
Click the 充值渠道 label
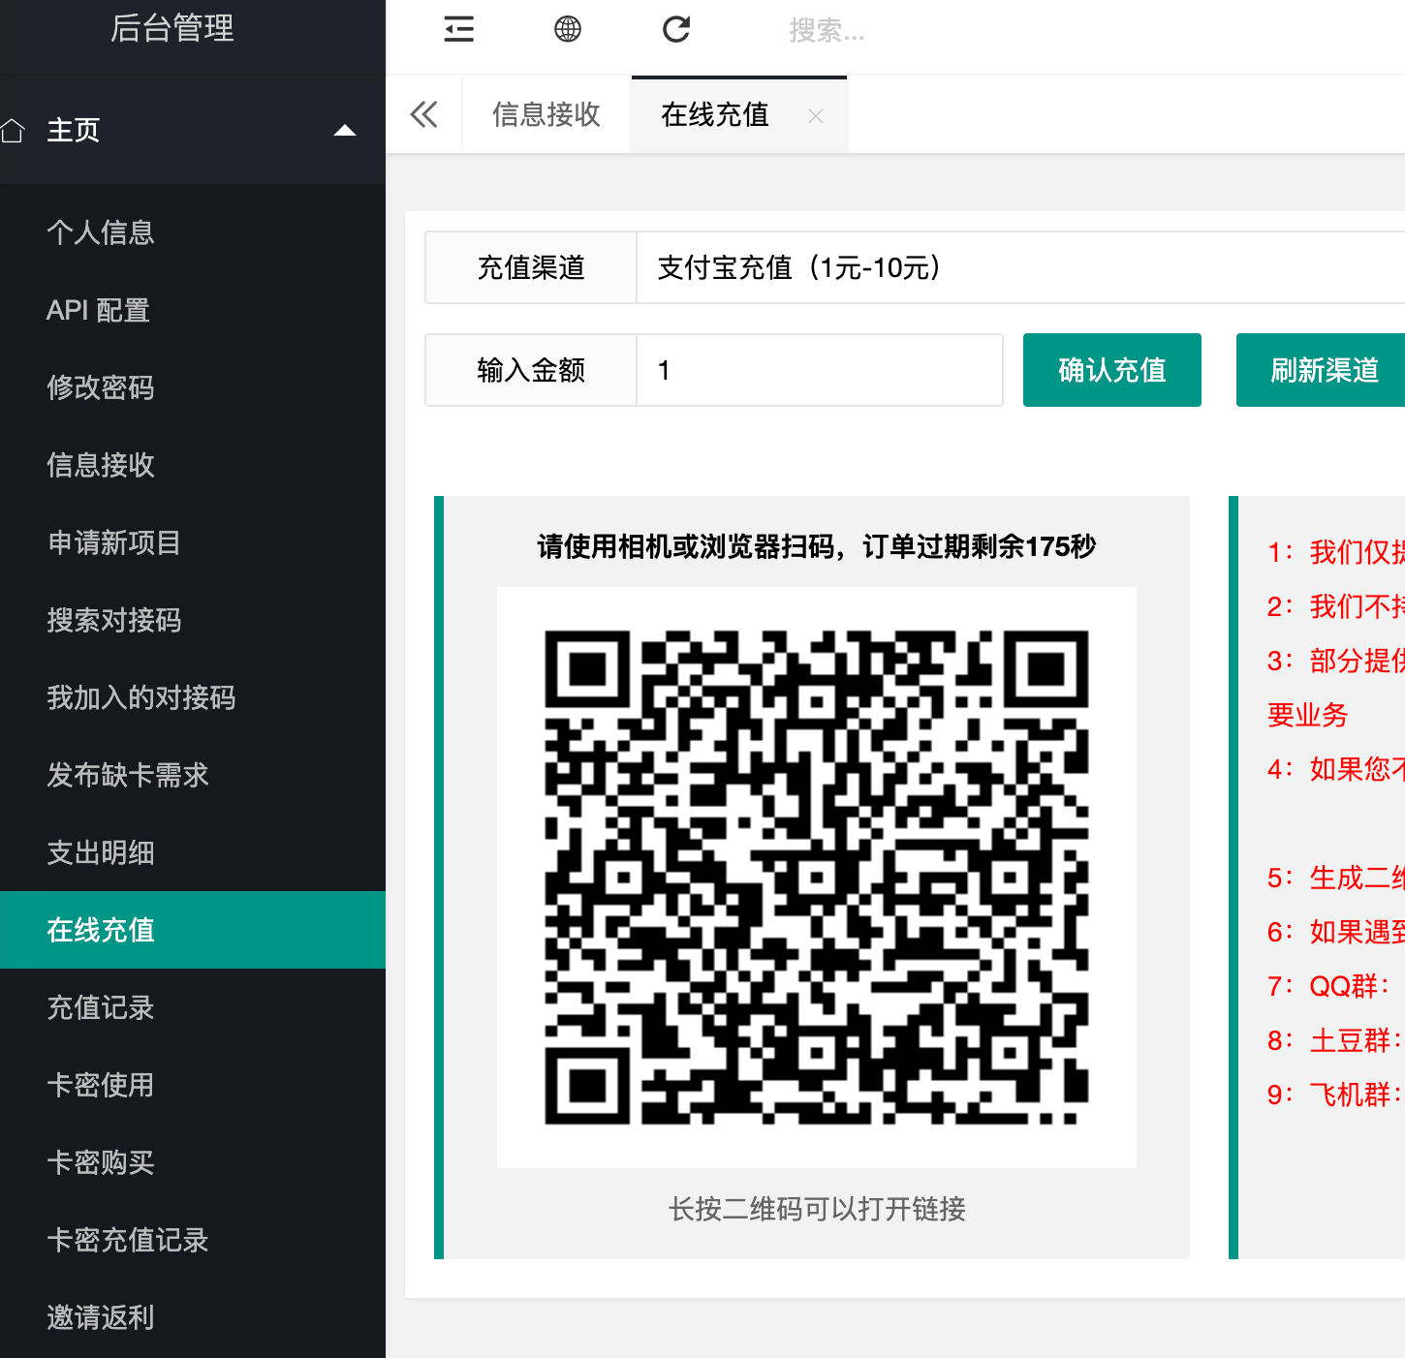[x=531, y=267]
